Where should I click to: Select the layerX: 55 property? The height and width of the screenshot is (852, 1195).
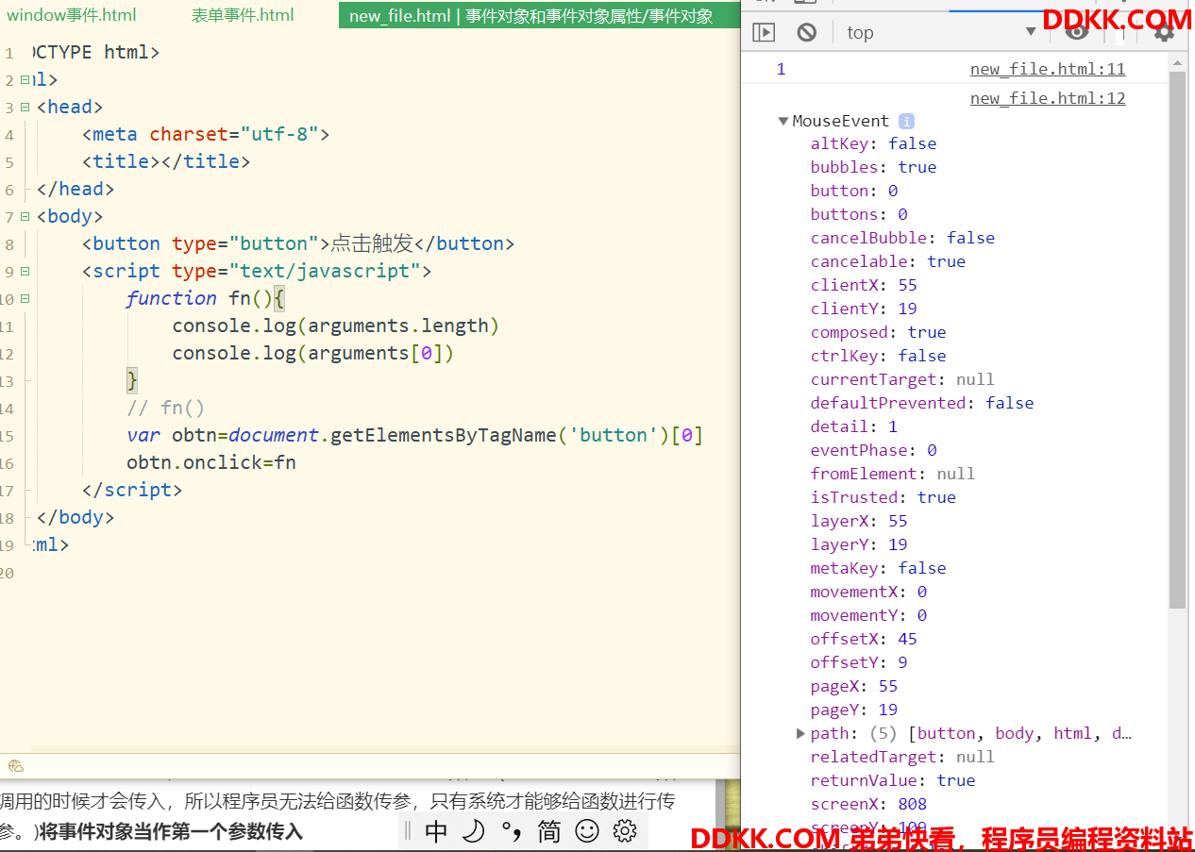859,521
